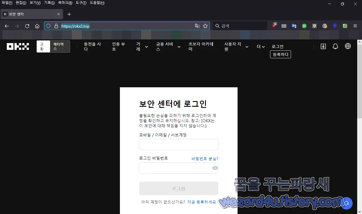Switch to the 메타액스 option in the selector

click(x=59, y=46)
